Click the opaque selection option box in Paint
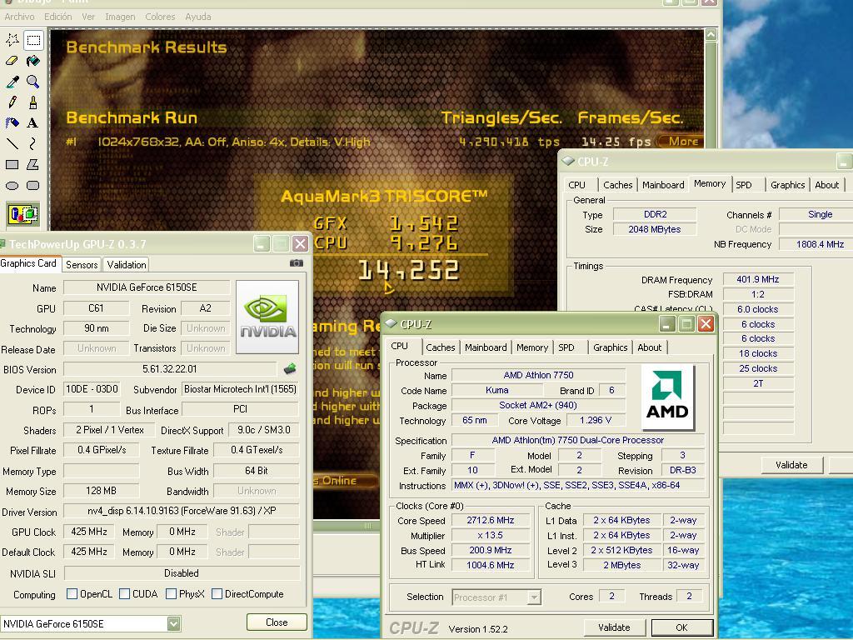853x640 pixels. [22, 214]
